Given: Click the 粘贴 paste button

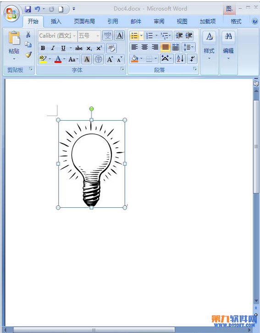Looking at the screenshot, I should [14, 45].
